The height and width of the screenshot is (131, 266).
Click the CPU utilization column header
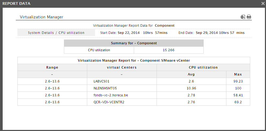click(203, 68)
